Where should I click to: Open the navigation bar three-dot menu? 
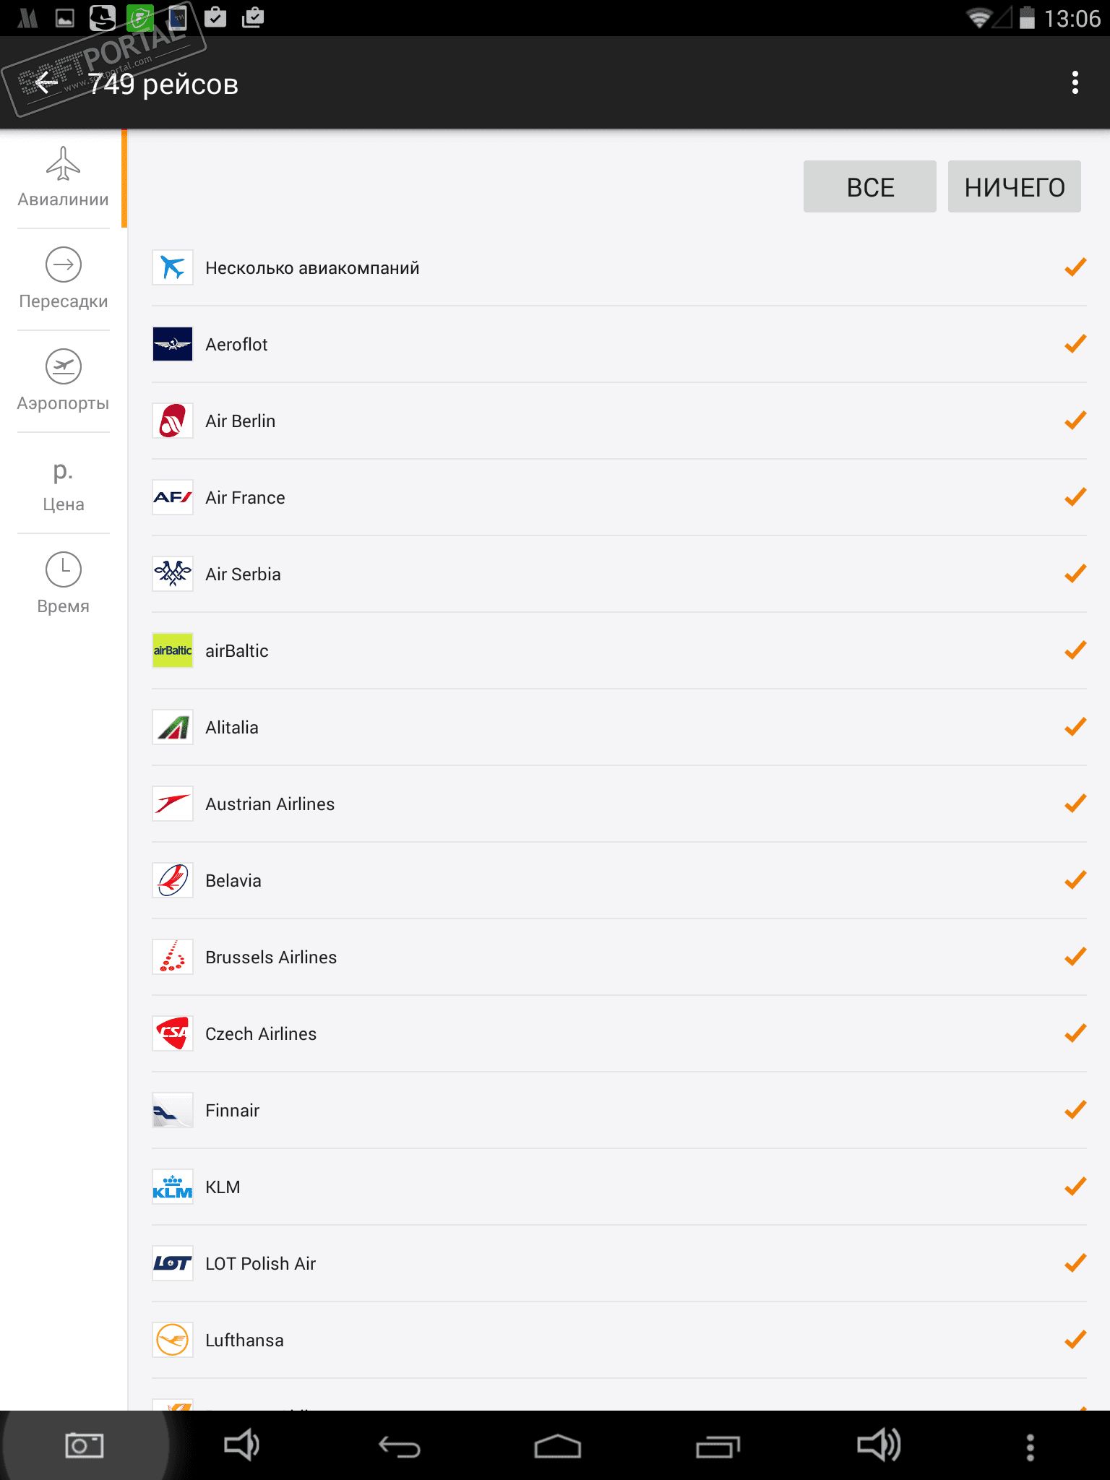click(x=1031, y=1447)
